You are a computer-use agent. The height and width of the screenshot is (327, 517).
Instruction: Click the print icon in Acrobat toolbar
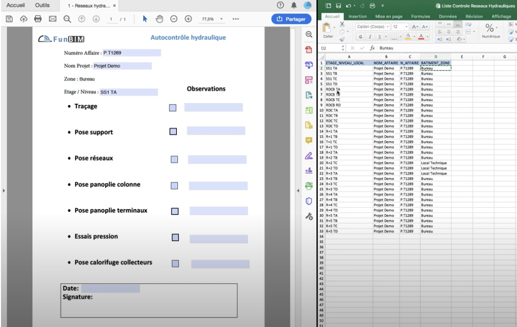38,19
